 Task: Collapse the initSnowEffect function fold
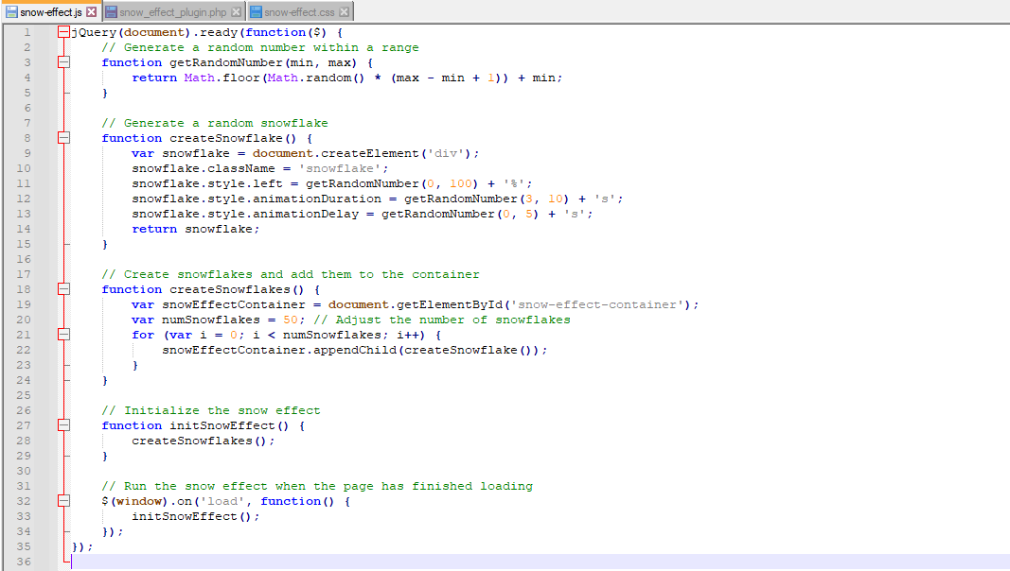click(63, 425)
